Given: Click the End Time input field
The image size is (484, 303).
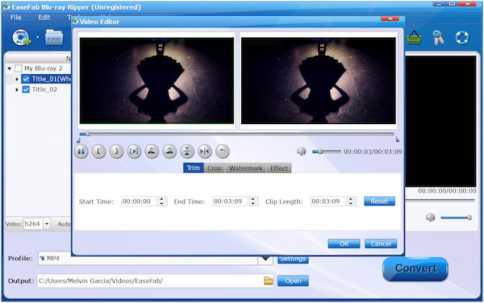Looking at the screenshot, I should [231, 201].
